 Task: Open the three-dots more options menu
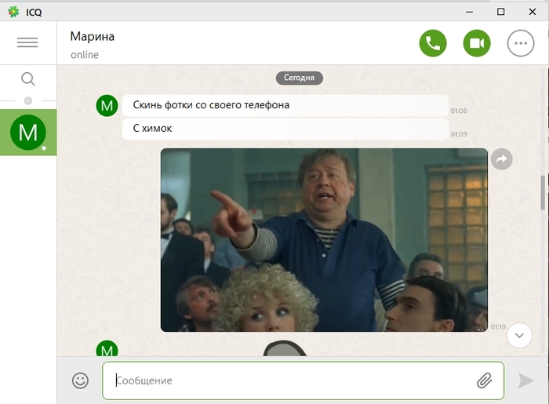pos(521,44)
